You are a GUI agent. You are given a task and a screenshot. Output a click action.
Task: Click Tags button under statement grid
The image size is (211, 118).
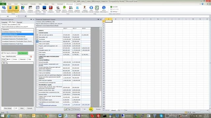pos(69,109)
